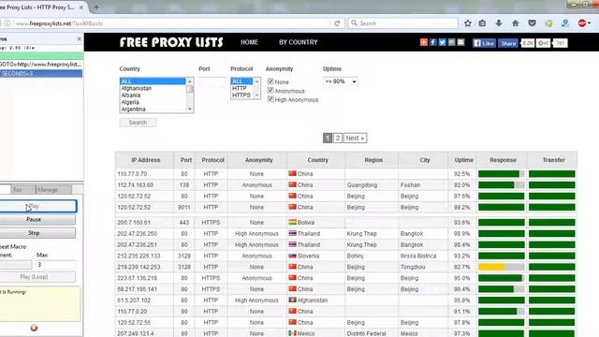The width and height of the screenshot is (599, 337).
Task: Open a new tab with the plus button
Action: point(96,7)
